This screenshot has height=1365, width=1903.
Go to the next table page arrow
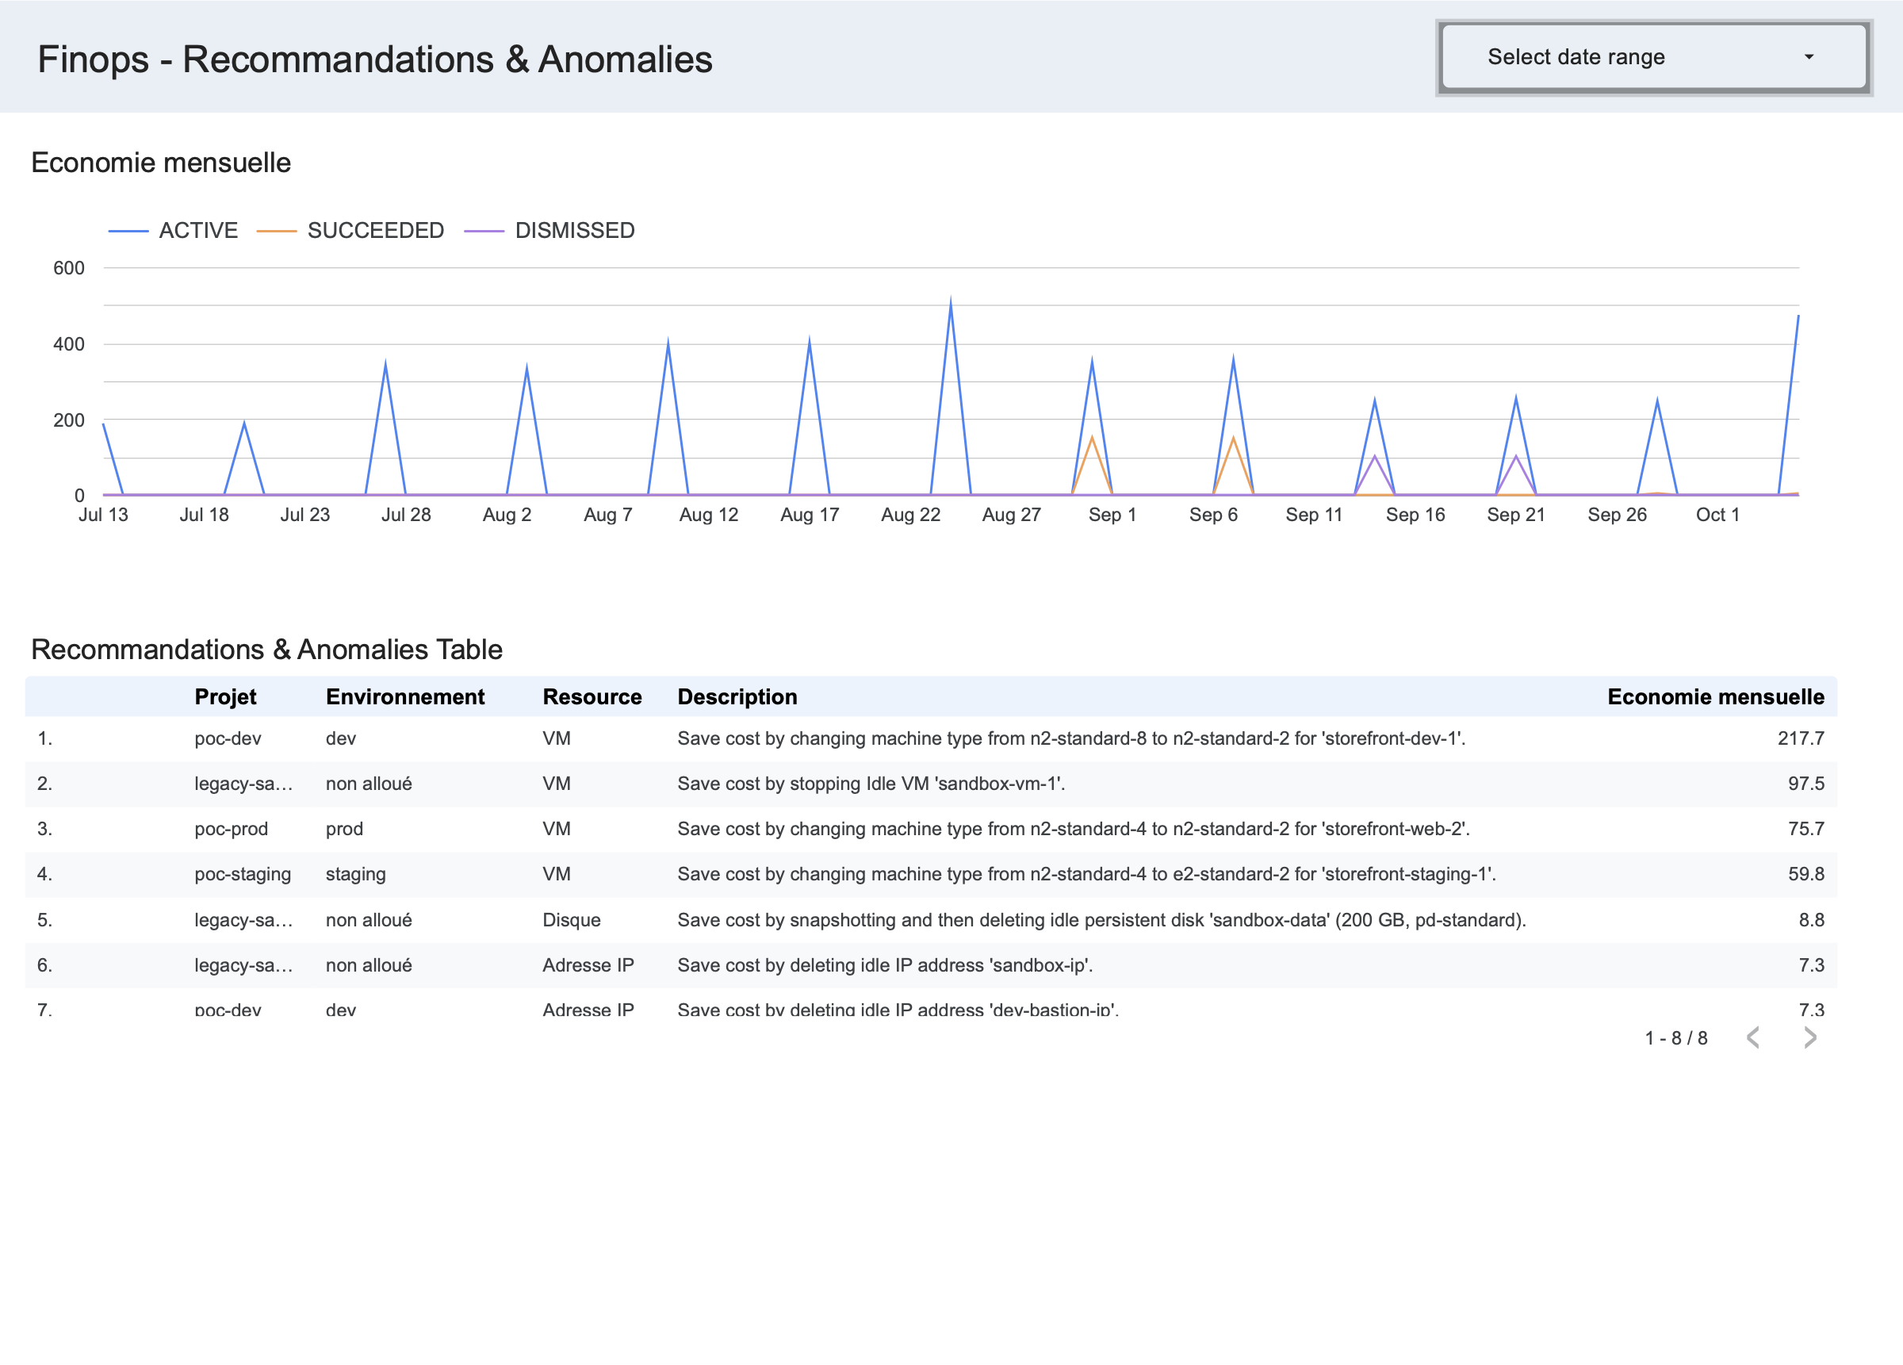(1810, 1037)
